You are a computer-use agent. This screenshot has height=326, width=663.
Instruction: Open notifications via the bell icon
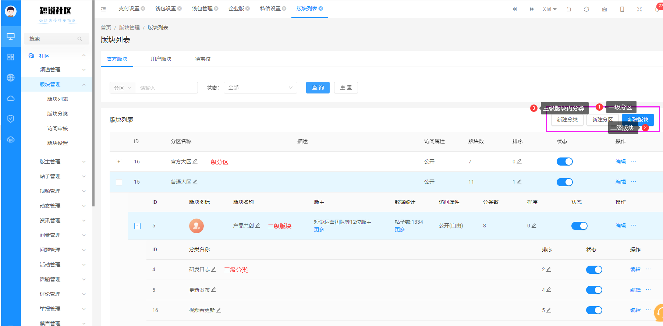click(657, 9)
